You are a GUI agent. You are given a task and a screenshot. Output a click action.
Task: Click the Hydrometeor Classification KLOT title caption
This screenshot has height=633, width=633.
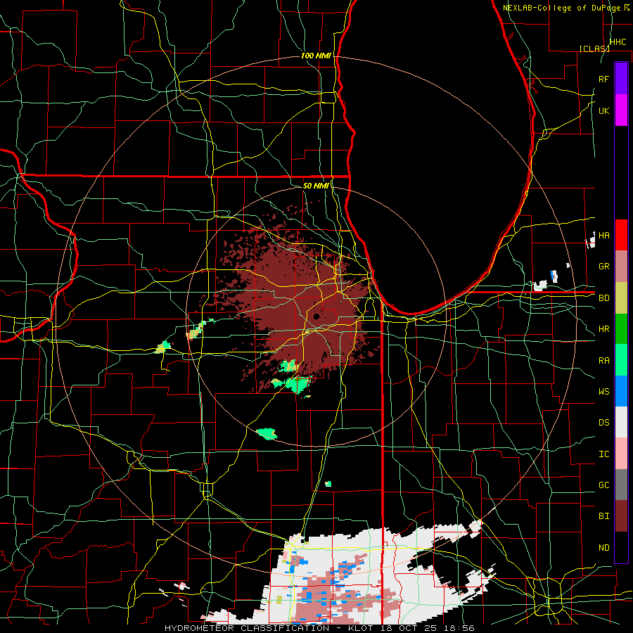319,628
